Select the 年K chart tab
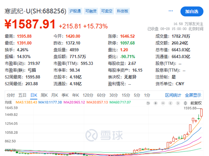This screenshot has width=209, height=156. point(76,95)
